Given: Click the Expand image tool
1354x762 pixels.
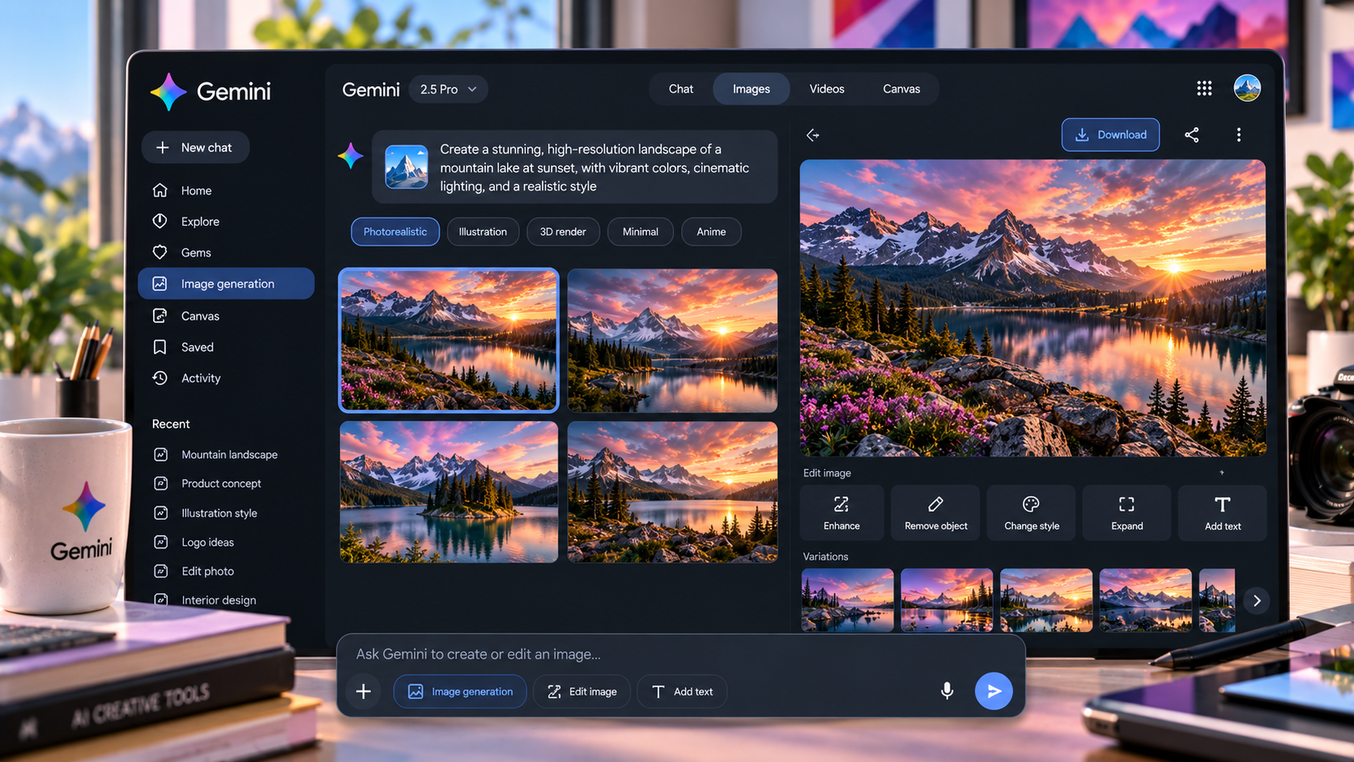Looking at the screenshot, I should (x=1126, y=513).
